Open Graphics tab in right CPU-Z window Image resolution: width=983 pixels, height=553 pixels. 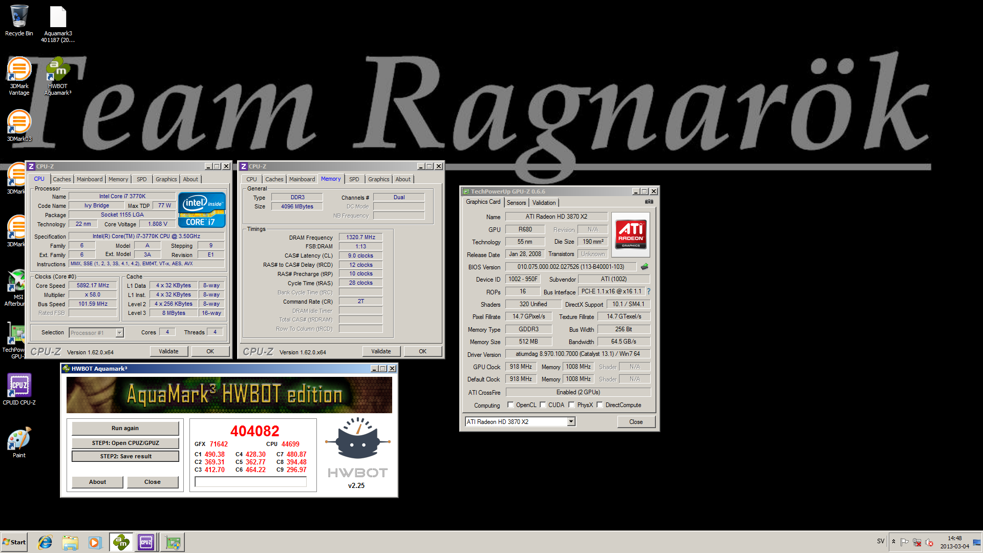point(379,179)
